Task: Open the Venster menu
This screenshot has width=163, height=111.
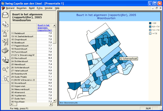Action: [x=49, y=8]
